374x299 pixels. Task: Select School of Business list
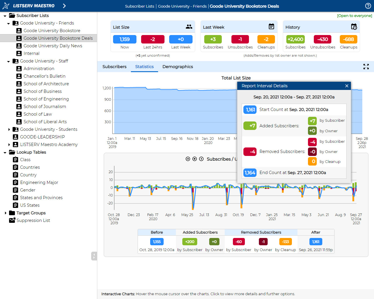tap(43, 91)
